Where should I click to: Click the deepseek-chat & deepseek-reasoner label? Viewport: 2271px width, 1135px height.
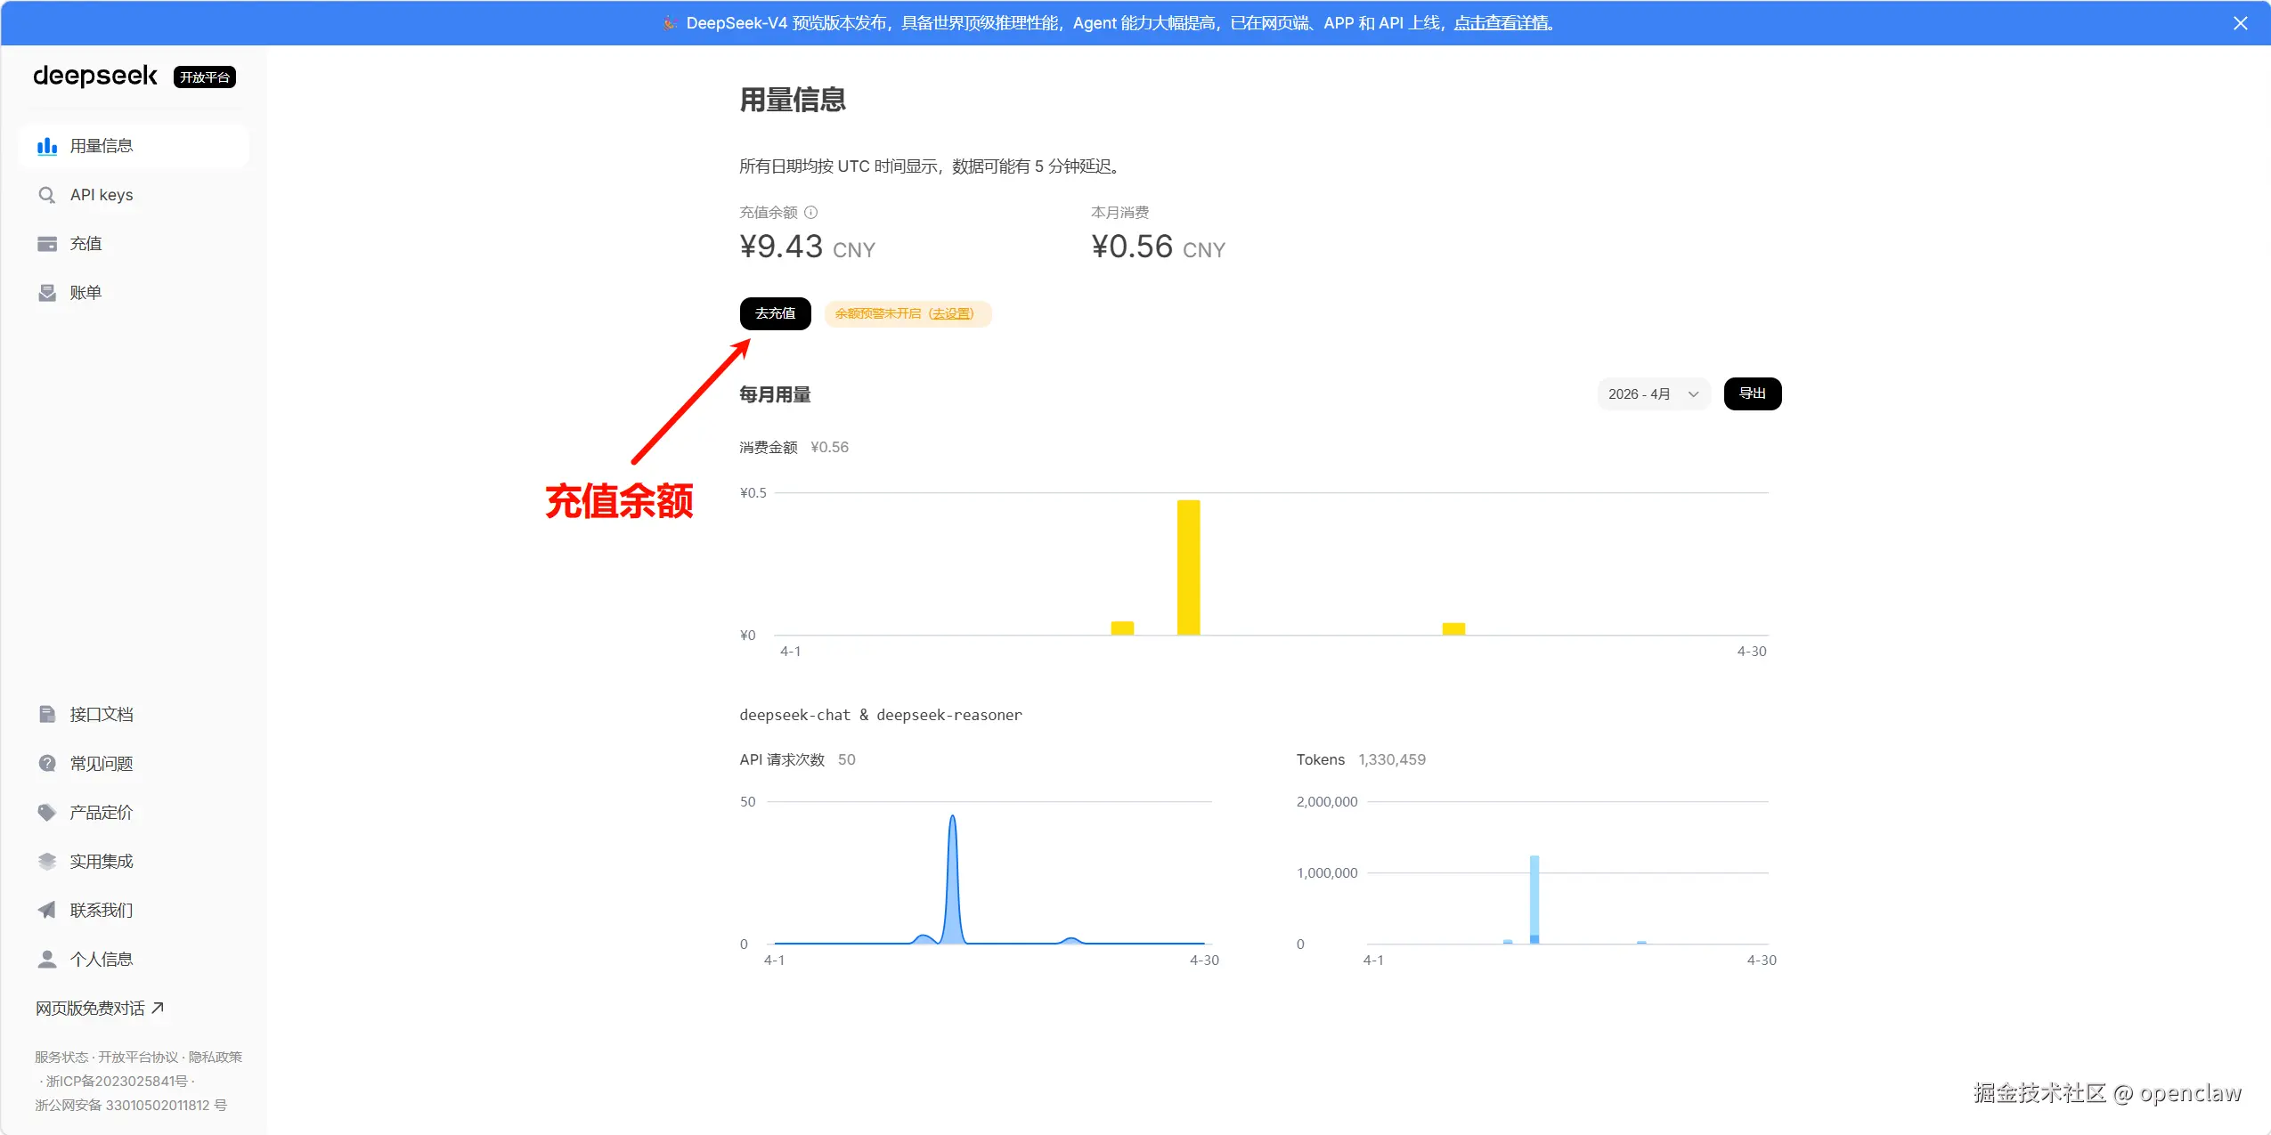tap(881, 715)
